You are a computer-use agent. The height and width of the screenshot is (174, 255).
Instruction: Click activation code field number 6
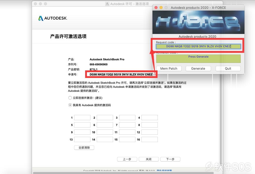tap(105, 125)
